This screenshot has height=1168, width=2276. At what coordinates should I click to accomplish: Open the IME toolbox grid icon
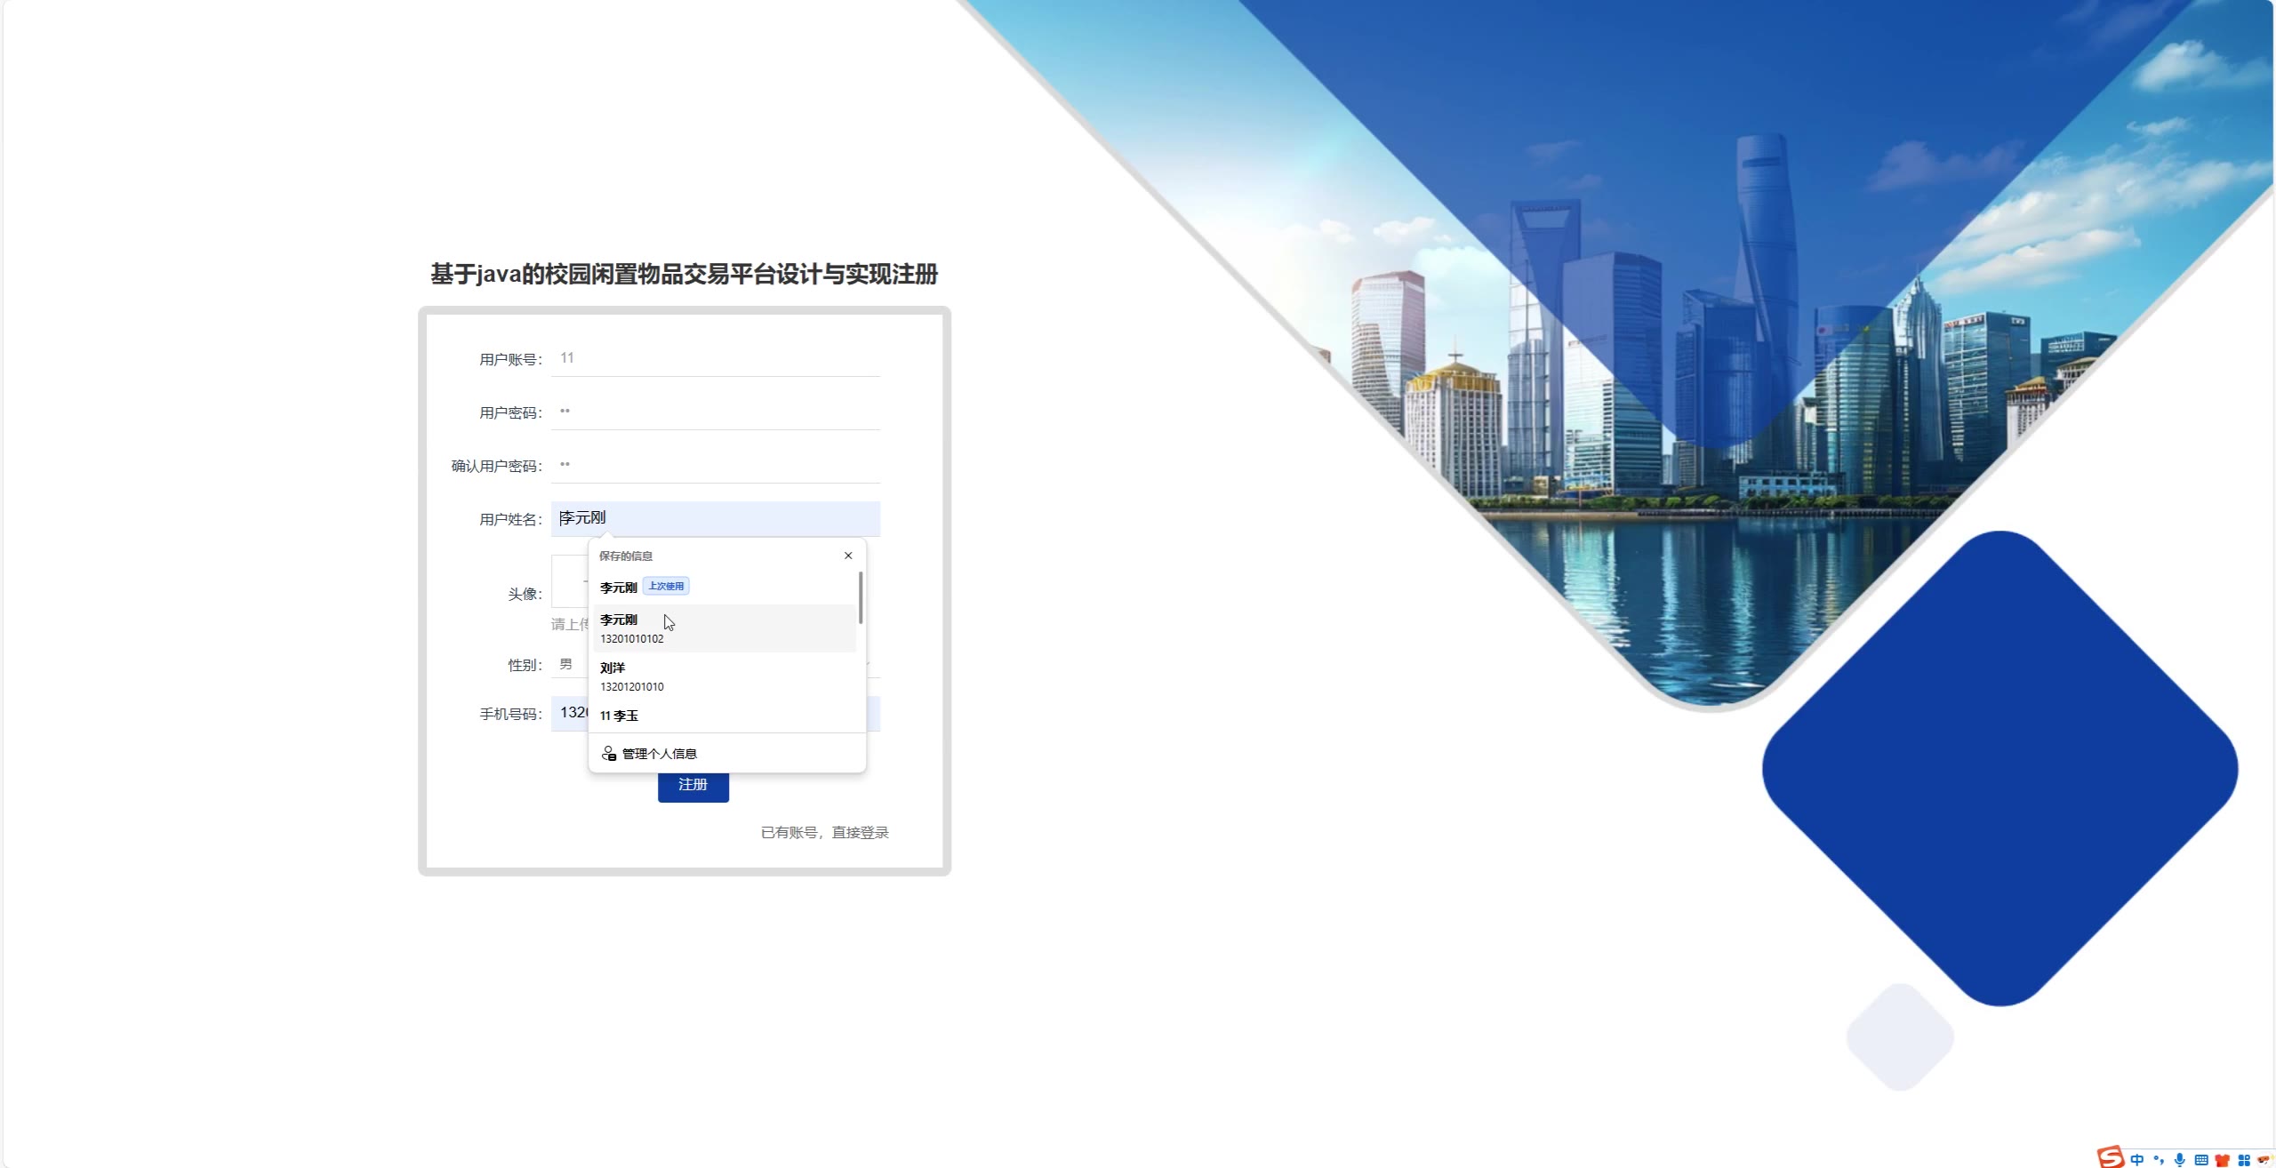tap(2244, 1159)
